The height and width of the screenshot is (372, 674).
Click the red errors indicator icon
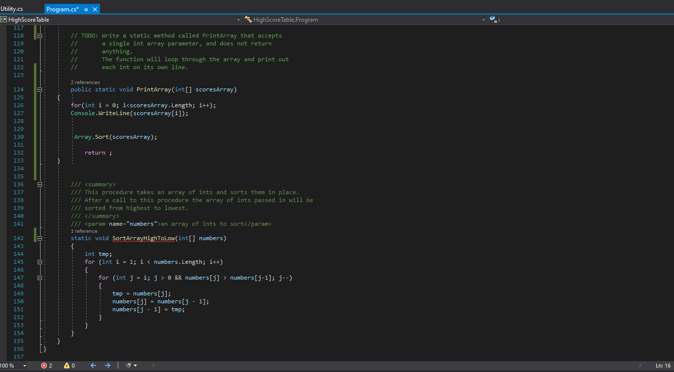pos(44,366)
